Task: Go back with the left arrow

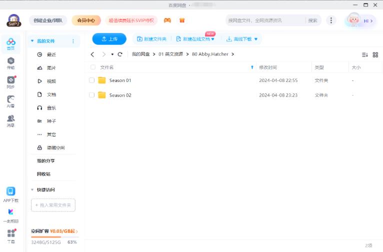Action: pyautogui.click(x=92, y=54)
